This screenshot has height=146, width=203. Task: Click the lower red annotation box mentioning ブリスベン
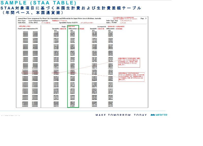131,77
